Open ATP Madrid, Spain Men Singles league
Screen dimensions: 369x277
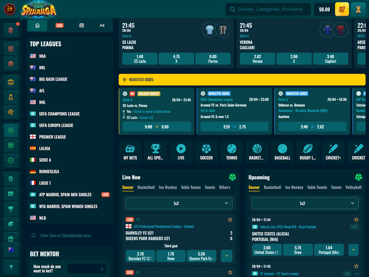tap(65, 194)
